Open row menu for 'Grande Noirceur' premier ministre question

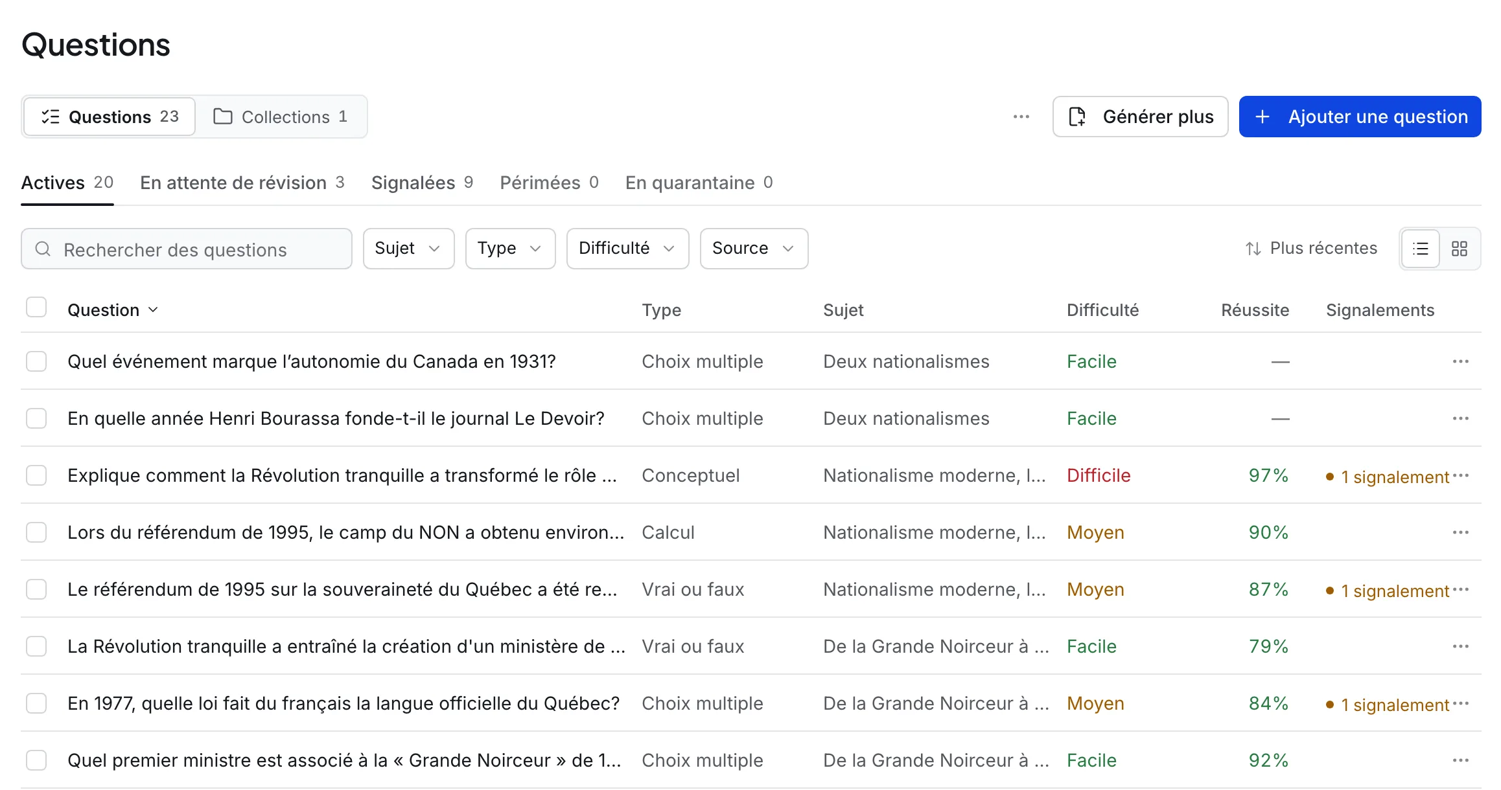pos(1460,760)
